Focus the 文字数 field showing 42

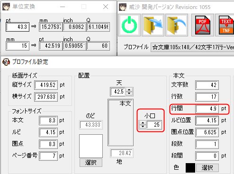coord(207,85)
